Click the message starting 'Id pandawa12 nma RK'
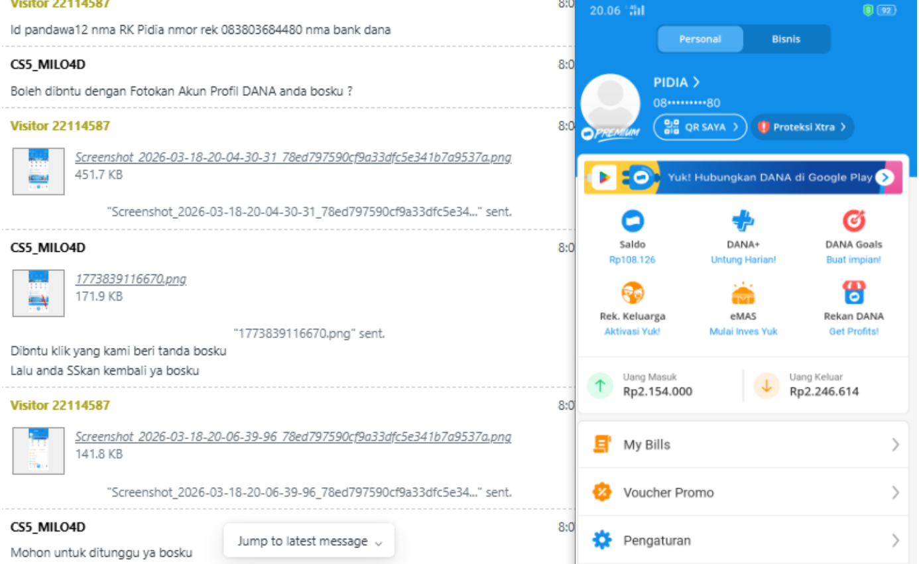Viewport: 919px width, 564px height. [200, 30]
